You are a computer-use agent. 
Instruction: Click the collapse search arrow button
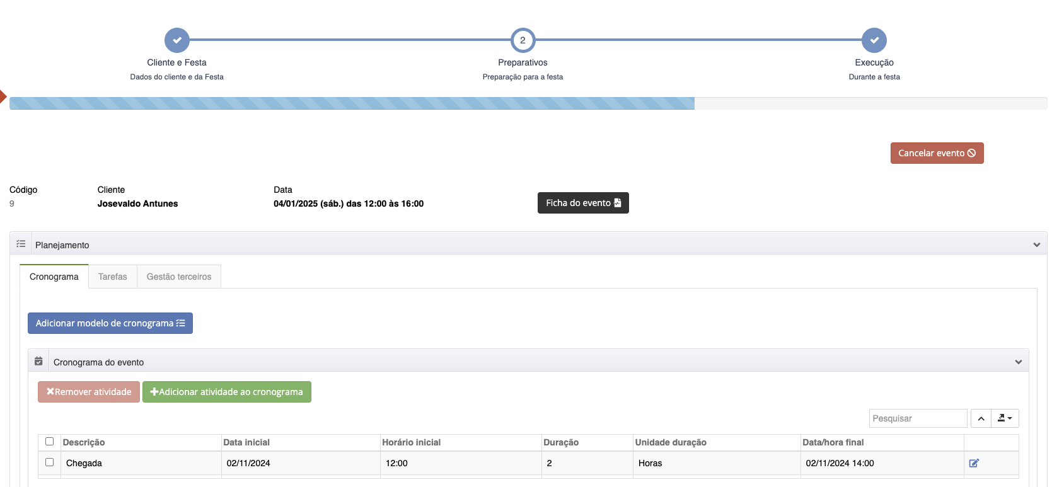981,418
